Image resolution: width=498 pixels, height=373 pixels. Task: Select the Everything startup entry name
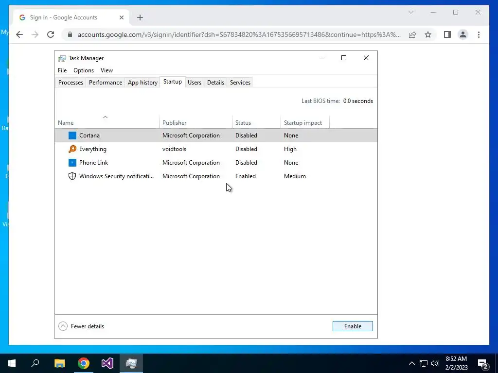point(93,149)
